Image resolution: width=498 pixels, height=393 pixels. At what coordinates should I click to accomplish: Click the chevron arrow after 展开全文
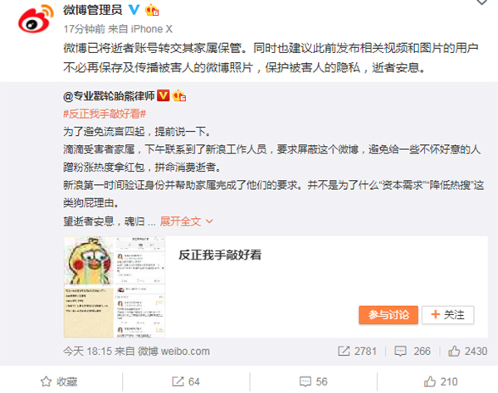point(209,221)
